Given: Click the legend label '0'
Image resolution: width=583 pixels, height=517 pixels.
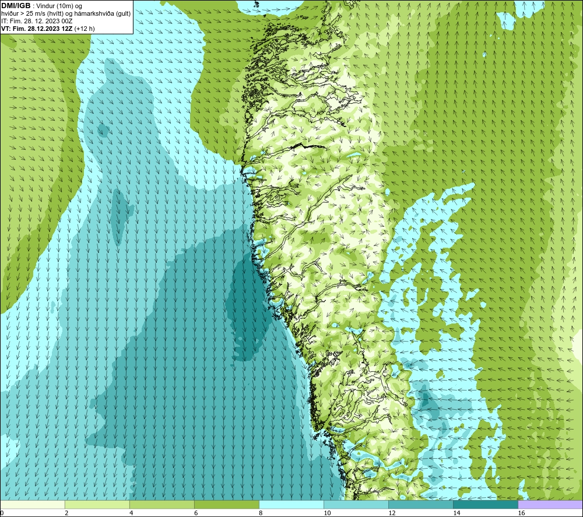Looking at the screenshot, I should point(2,513).
